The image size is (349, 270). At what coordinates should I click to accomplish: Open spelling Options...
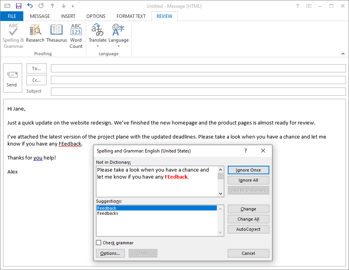tap(110, 253)
